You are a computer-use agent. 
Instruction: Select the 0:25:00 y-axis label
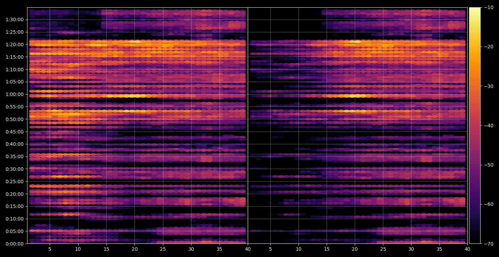coord(14,182)
